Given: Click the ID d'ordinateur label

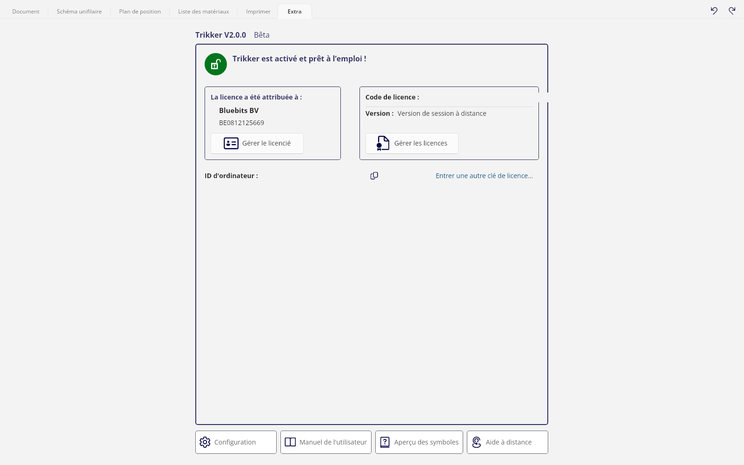Looking at the screenshot, I should coord(231,176).
